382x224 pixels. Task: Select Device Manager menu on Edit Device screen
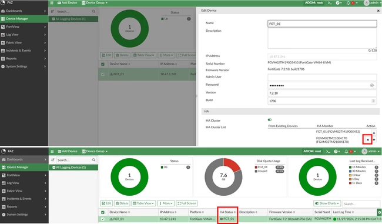24,19
